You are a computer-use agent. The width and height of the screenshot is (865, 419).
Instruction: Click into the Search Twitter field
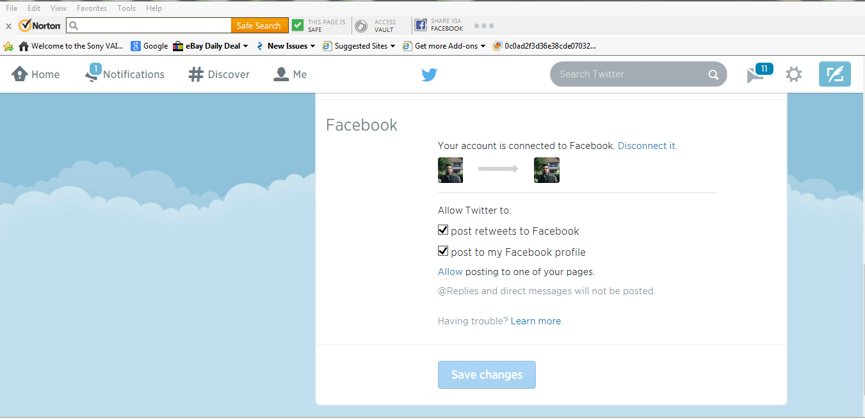[638, 74]
